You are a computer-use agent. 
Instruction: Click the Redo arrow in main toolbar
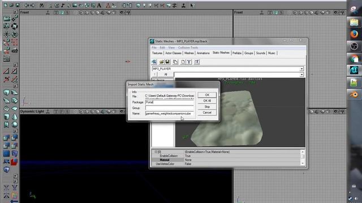[x=33, y=5]
